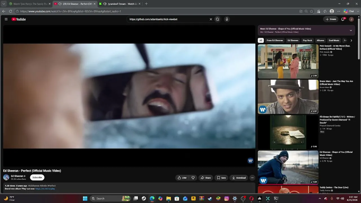
Task: Follow the es.lnk.to/play album link
Action: (x=45, y=189)
